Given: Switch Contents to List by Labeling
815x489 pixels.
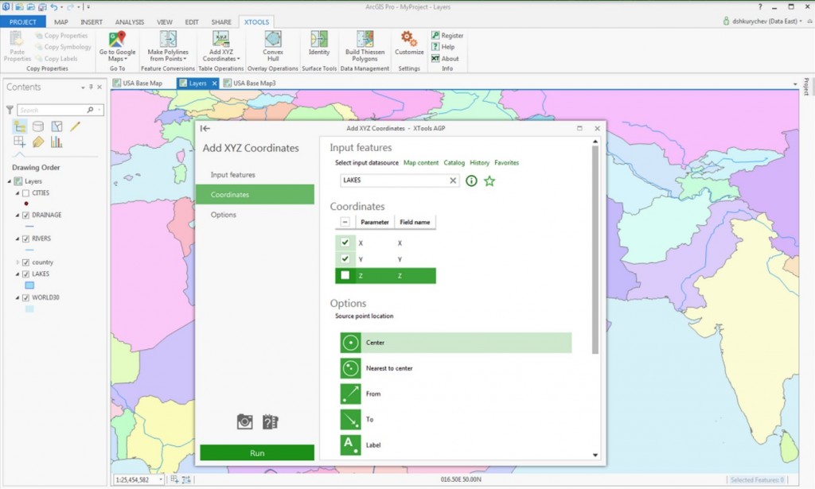Looking at the screenshot, I should pos(38,142).
